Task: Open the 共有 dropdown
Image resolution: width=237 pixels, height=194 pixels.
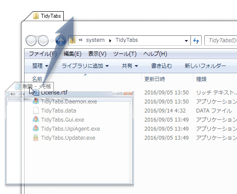Action: 130,66
